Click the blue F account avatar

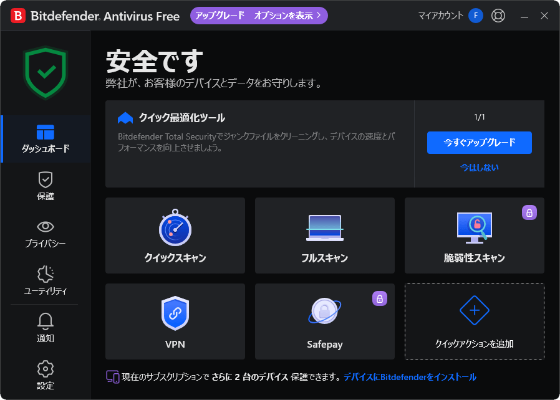pos(475,16)
